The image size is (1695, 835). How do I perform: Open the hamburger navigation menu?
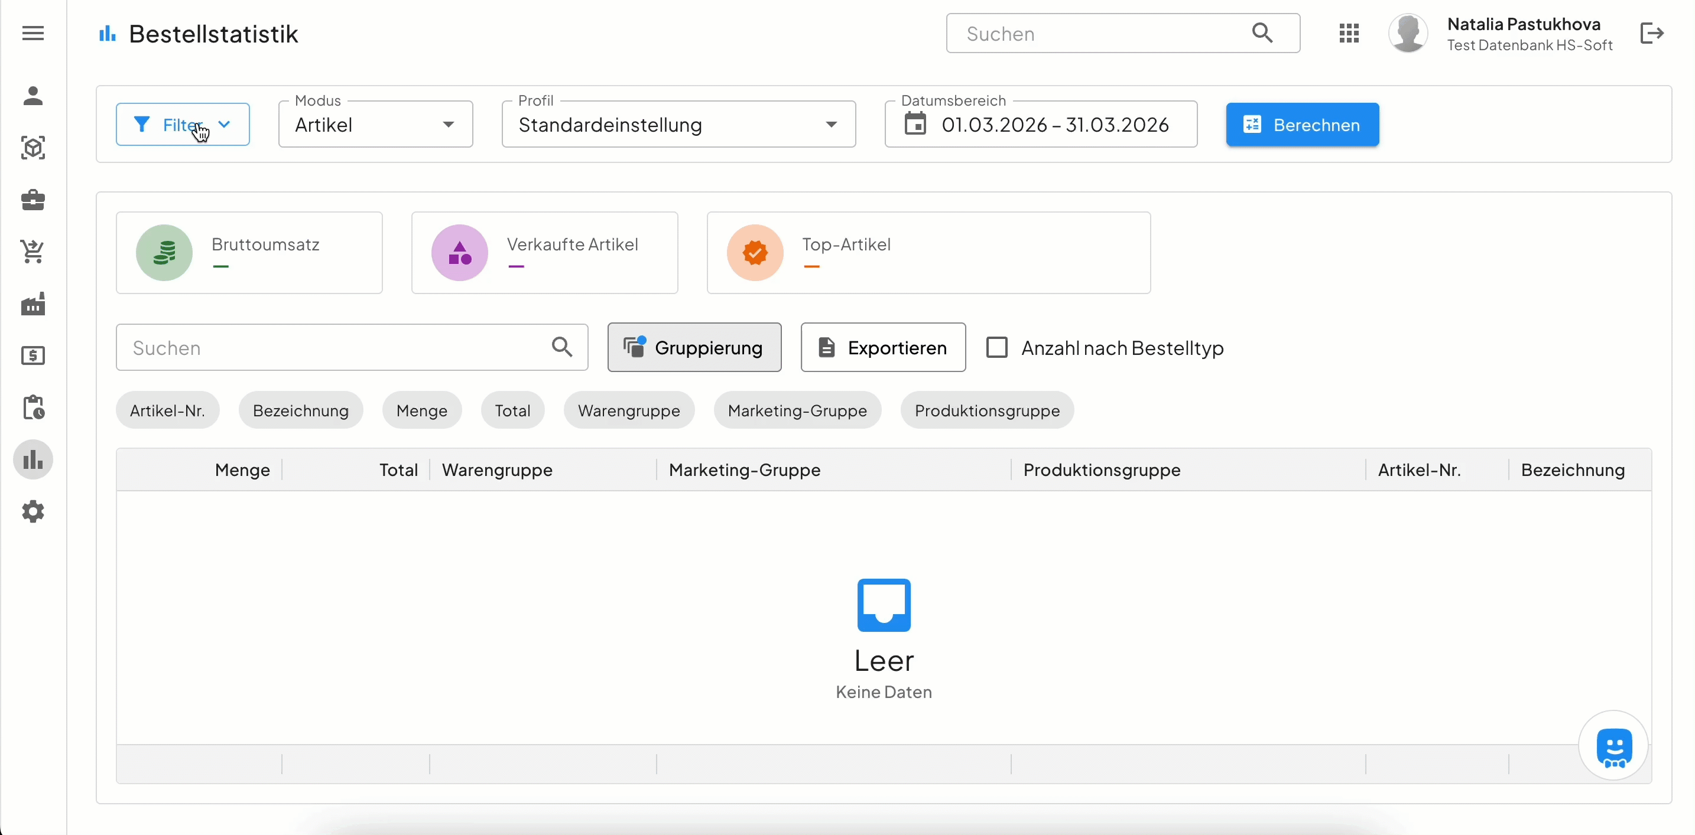coord(33,33)
